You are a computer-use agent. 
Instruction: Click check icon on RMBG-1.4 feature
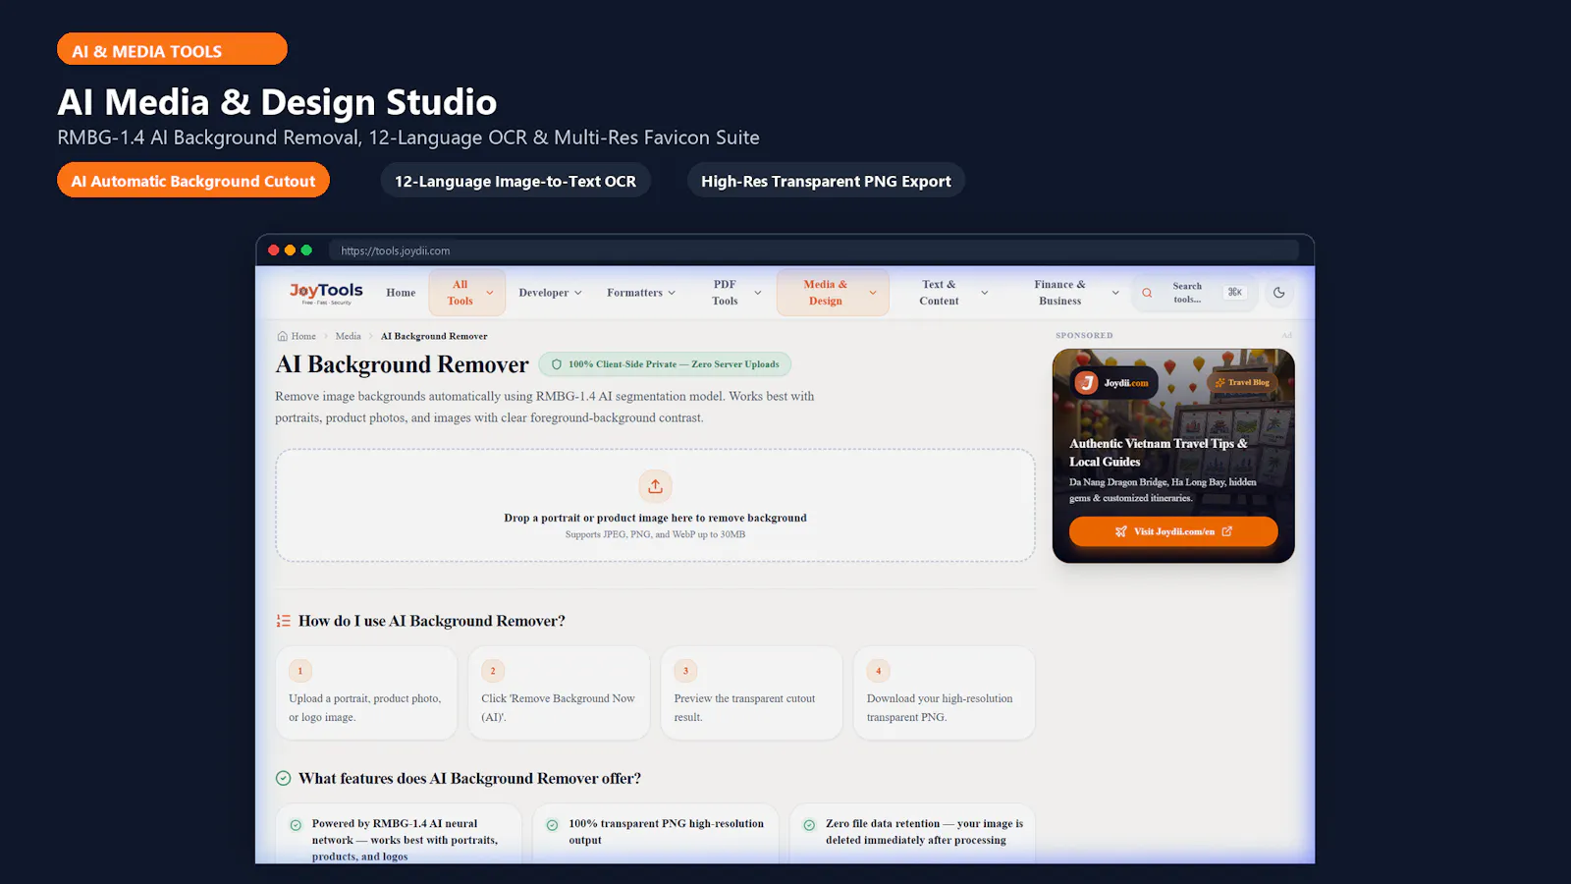point(296,825)
